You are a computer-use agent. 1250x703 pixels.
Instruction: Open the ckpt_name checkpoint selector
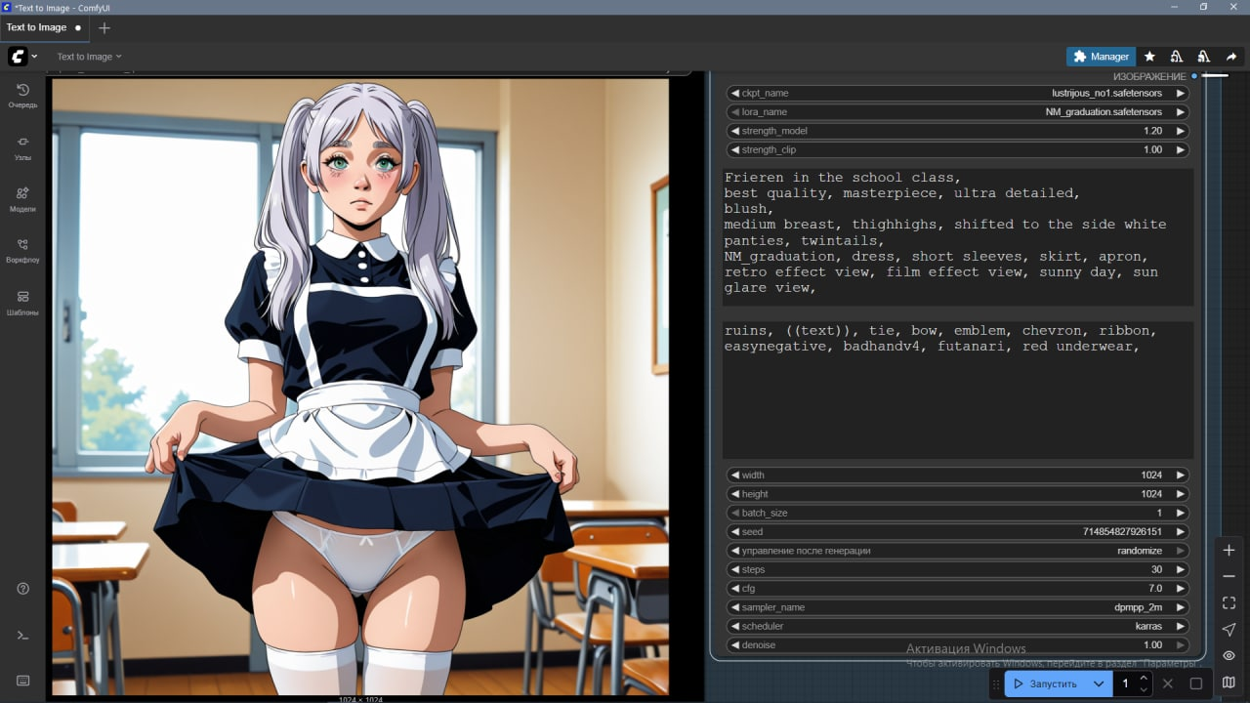click(957, 94)
